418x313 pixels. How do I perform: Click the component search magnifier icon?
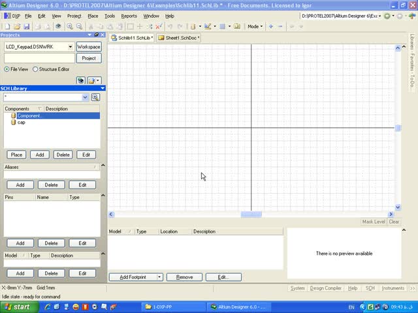pyautogui.click(x=95, y=97)
